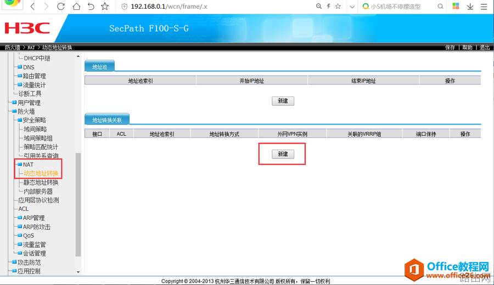Click 新建 under the address pool table
Screen dimensions: 494x285
[283, 101]
